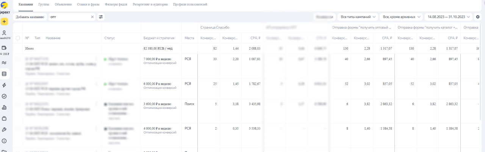Click the info circle sidebar icon
The image size is (485, 152).
[x=5, y=141]
